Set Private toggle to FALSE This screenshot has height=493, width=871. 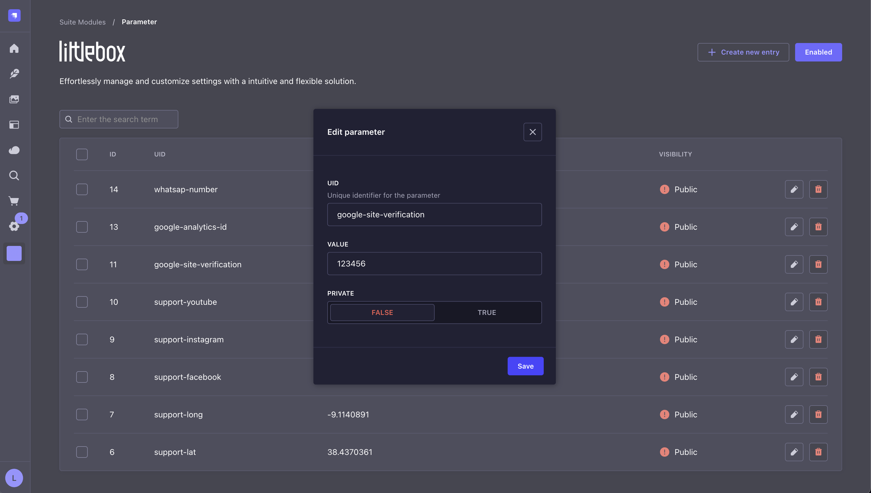(382, 313)
